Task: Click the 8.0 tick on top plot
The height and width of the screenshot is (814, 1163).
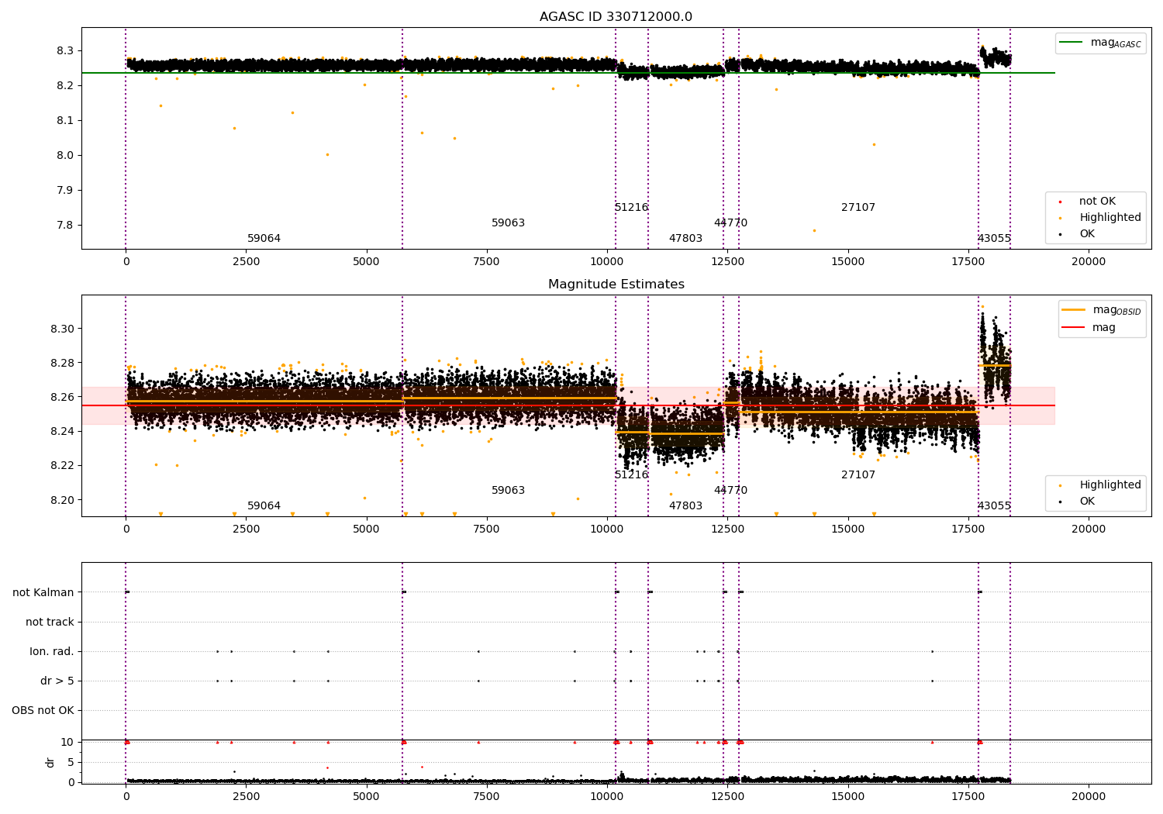Action: pyautogui.click(x=64, y=156)
